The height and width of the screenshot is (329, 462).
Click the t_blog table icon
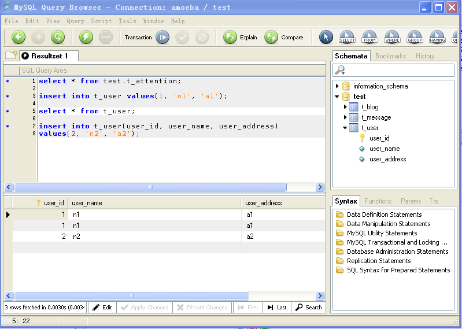353,107
